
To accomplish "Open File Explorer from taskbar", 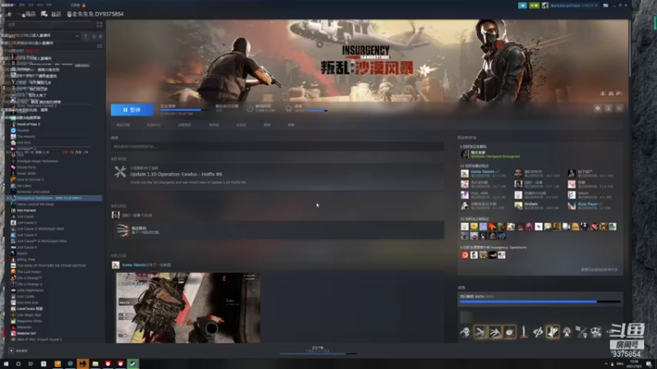I will pos(95,364).
